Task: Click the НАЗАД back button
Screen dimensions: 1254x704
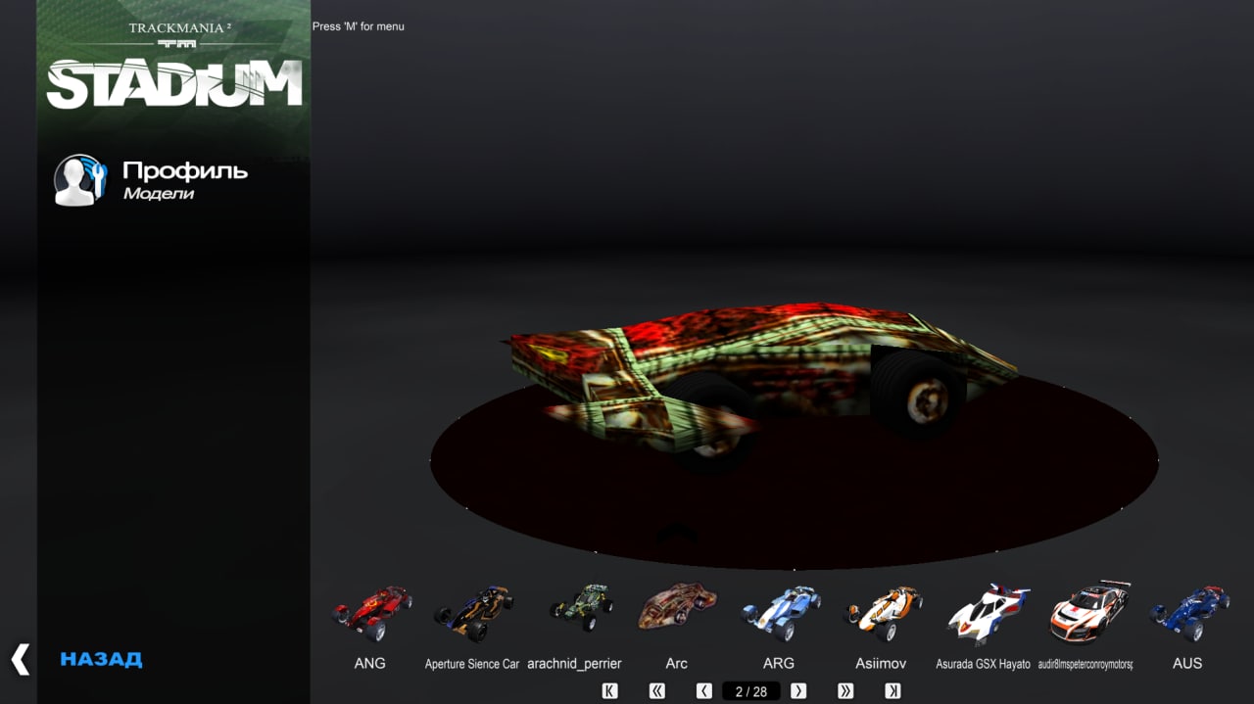Action: click(101, 659)
